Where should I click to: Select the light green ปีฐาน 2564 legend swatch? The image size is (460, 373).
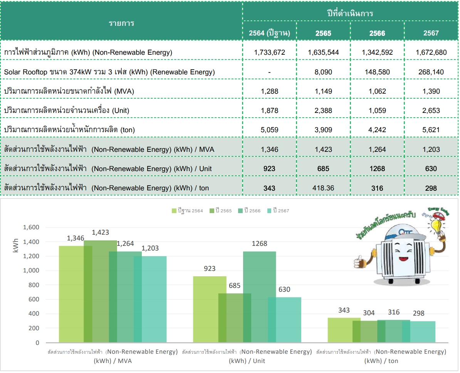174,211
